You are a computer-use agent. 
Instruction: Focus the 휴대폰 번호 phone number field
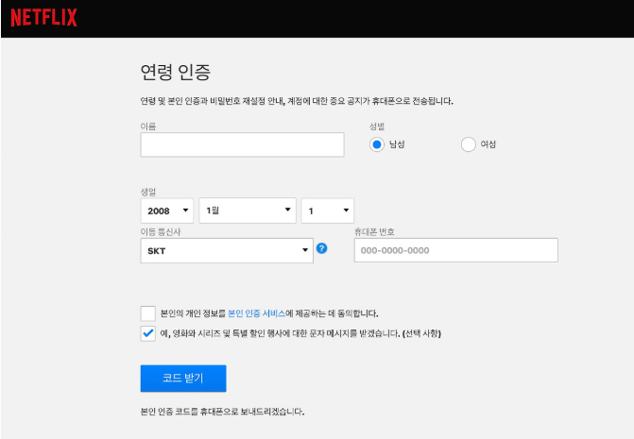coord(456,250)
